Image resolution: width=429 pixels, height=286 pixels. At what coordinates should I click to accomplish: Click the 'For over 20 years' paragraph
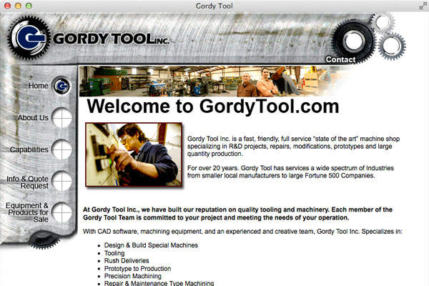pyautogui.click(x=290, y=172)
